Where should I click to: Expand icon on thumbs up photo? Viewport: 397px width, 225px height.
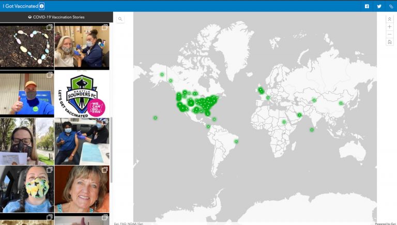50,75
